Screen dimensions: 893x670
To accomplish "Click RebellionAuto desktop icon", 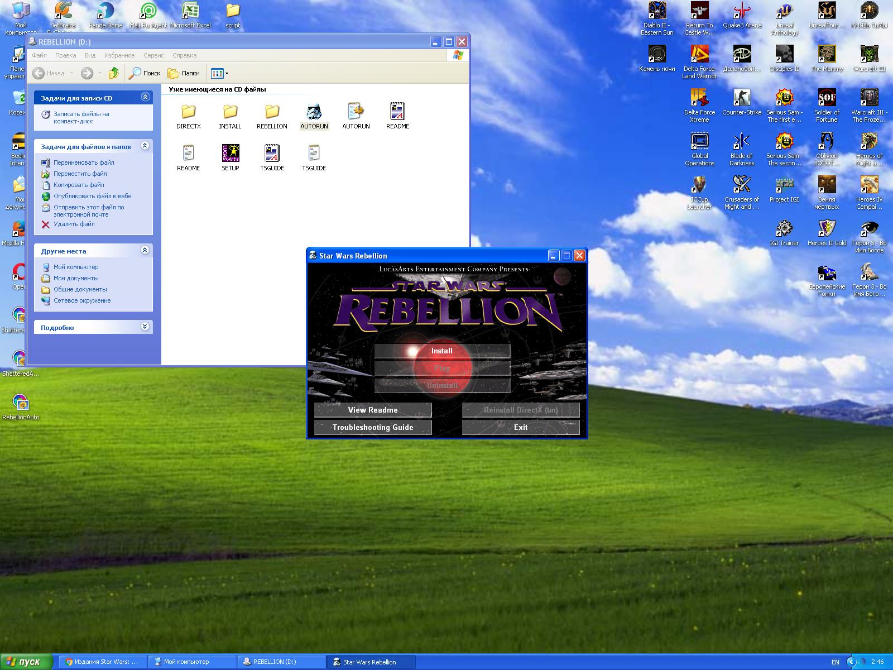I will click(x=20, y=404).
